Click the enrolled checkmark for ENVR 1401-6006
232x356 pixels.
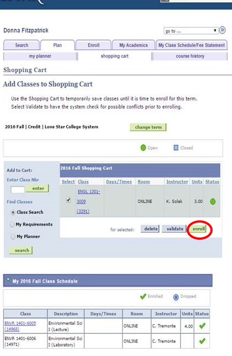point(202,341)
